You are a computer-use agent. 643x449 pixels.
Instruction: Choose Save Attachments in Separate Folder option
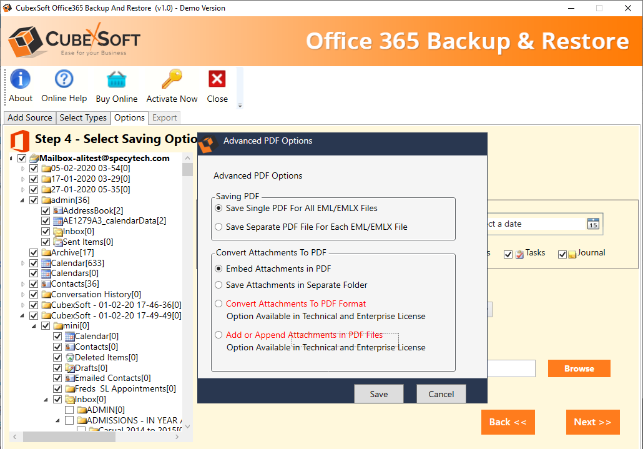click(x=218, y=285)
